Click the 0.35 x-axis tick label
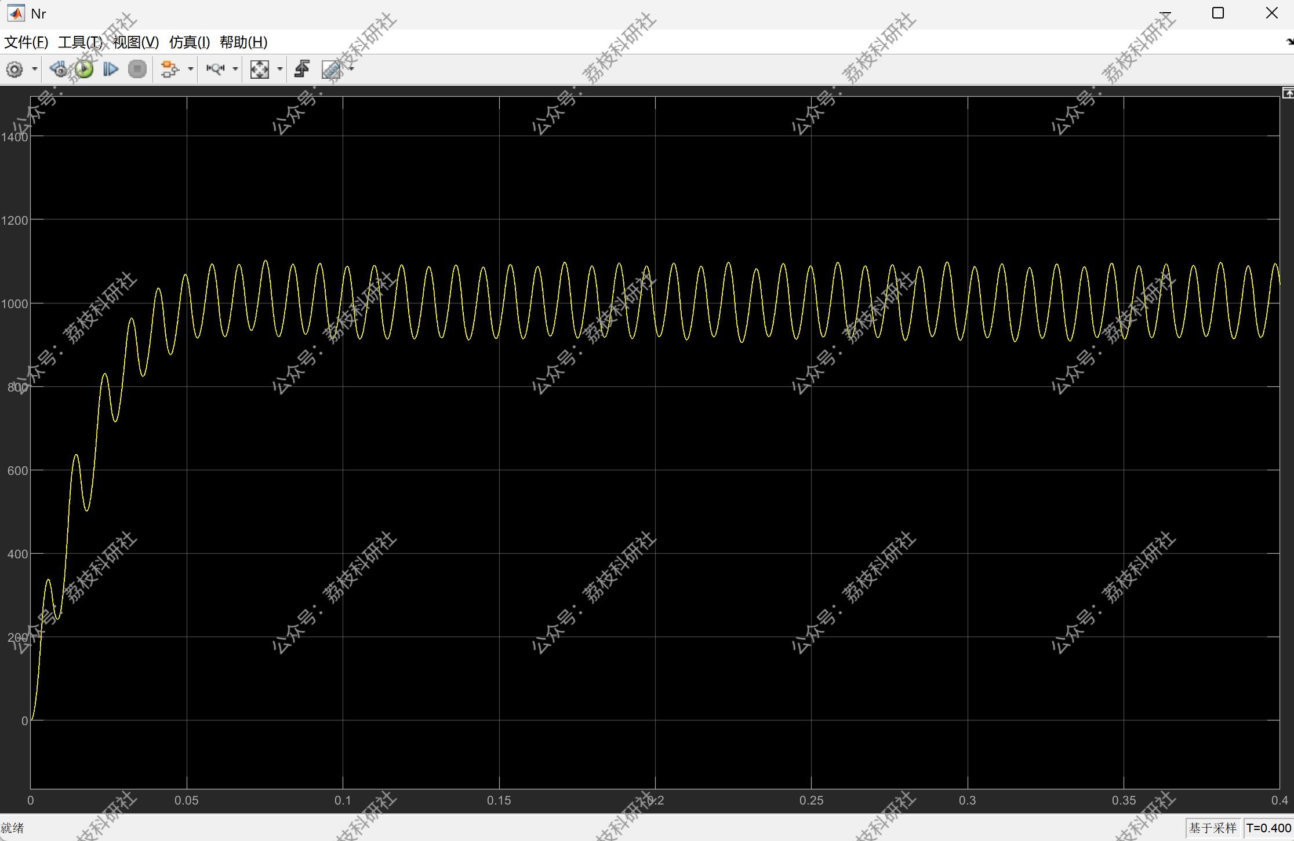The height and width of the screenshot is (841, 1294). pyautogui.click(x=1124, y=800)
